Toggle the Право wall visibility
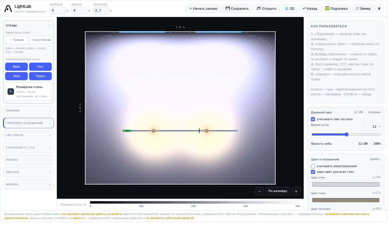The height and width of the screenshot is (243, 388). pos(40,76)
